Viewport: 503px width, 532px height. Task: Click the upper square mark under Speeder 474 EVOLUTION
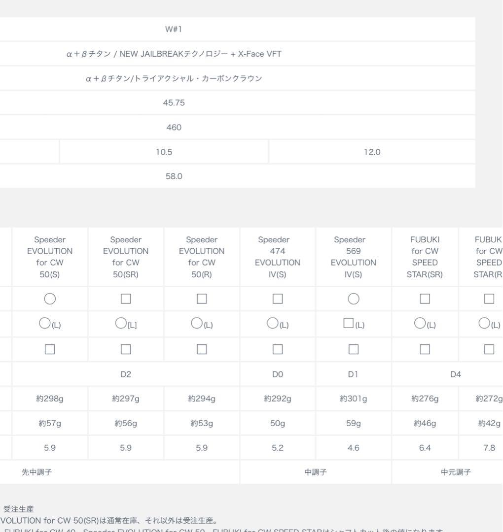click(278, 299)
